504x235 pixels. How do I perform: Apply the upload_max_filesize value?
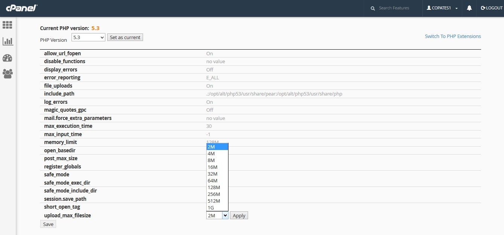tap(239, 215)
